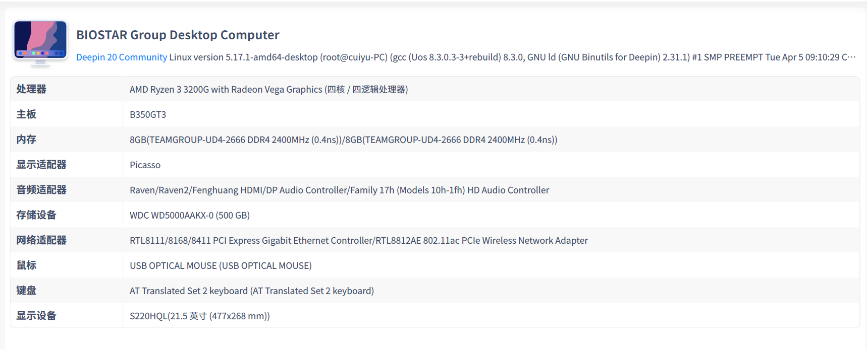The height and width of the screenshot is (349, 867).
Task: Click the Raven HDMI/DP Audio Controller value
Action: [x=339, y=190]
